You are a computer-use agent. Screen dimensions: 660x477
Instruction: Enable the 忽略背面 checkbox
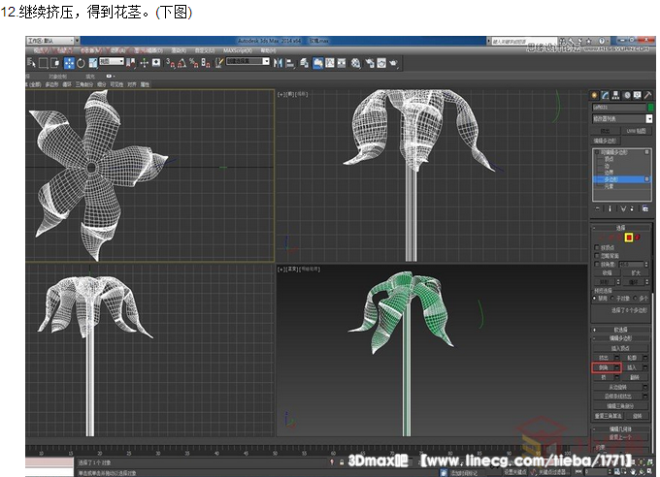597,255
